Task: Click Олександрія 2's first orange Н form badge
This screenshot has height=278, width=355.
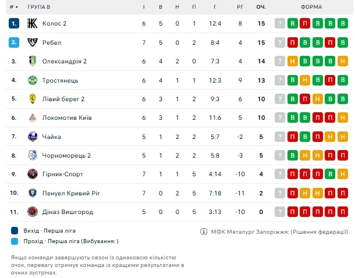Action: tap(292, 61)
